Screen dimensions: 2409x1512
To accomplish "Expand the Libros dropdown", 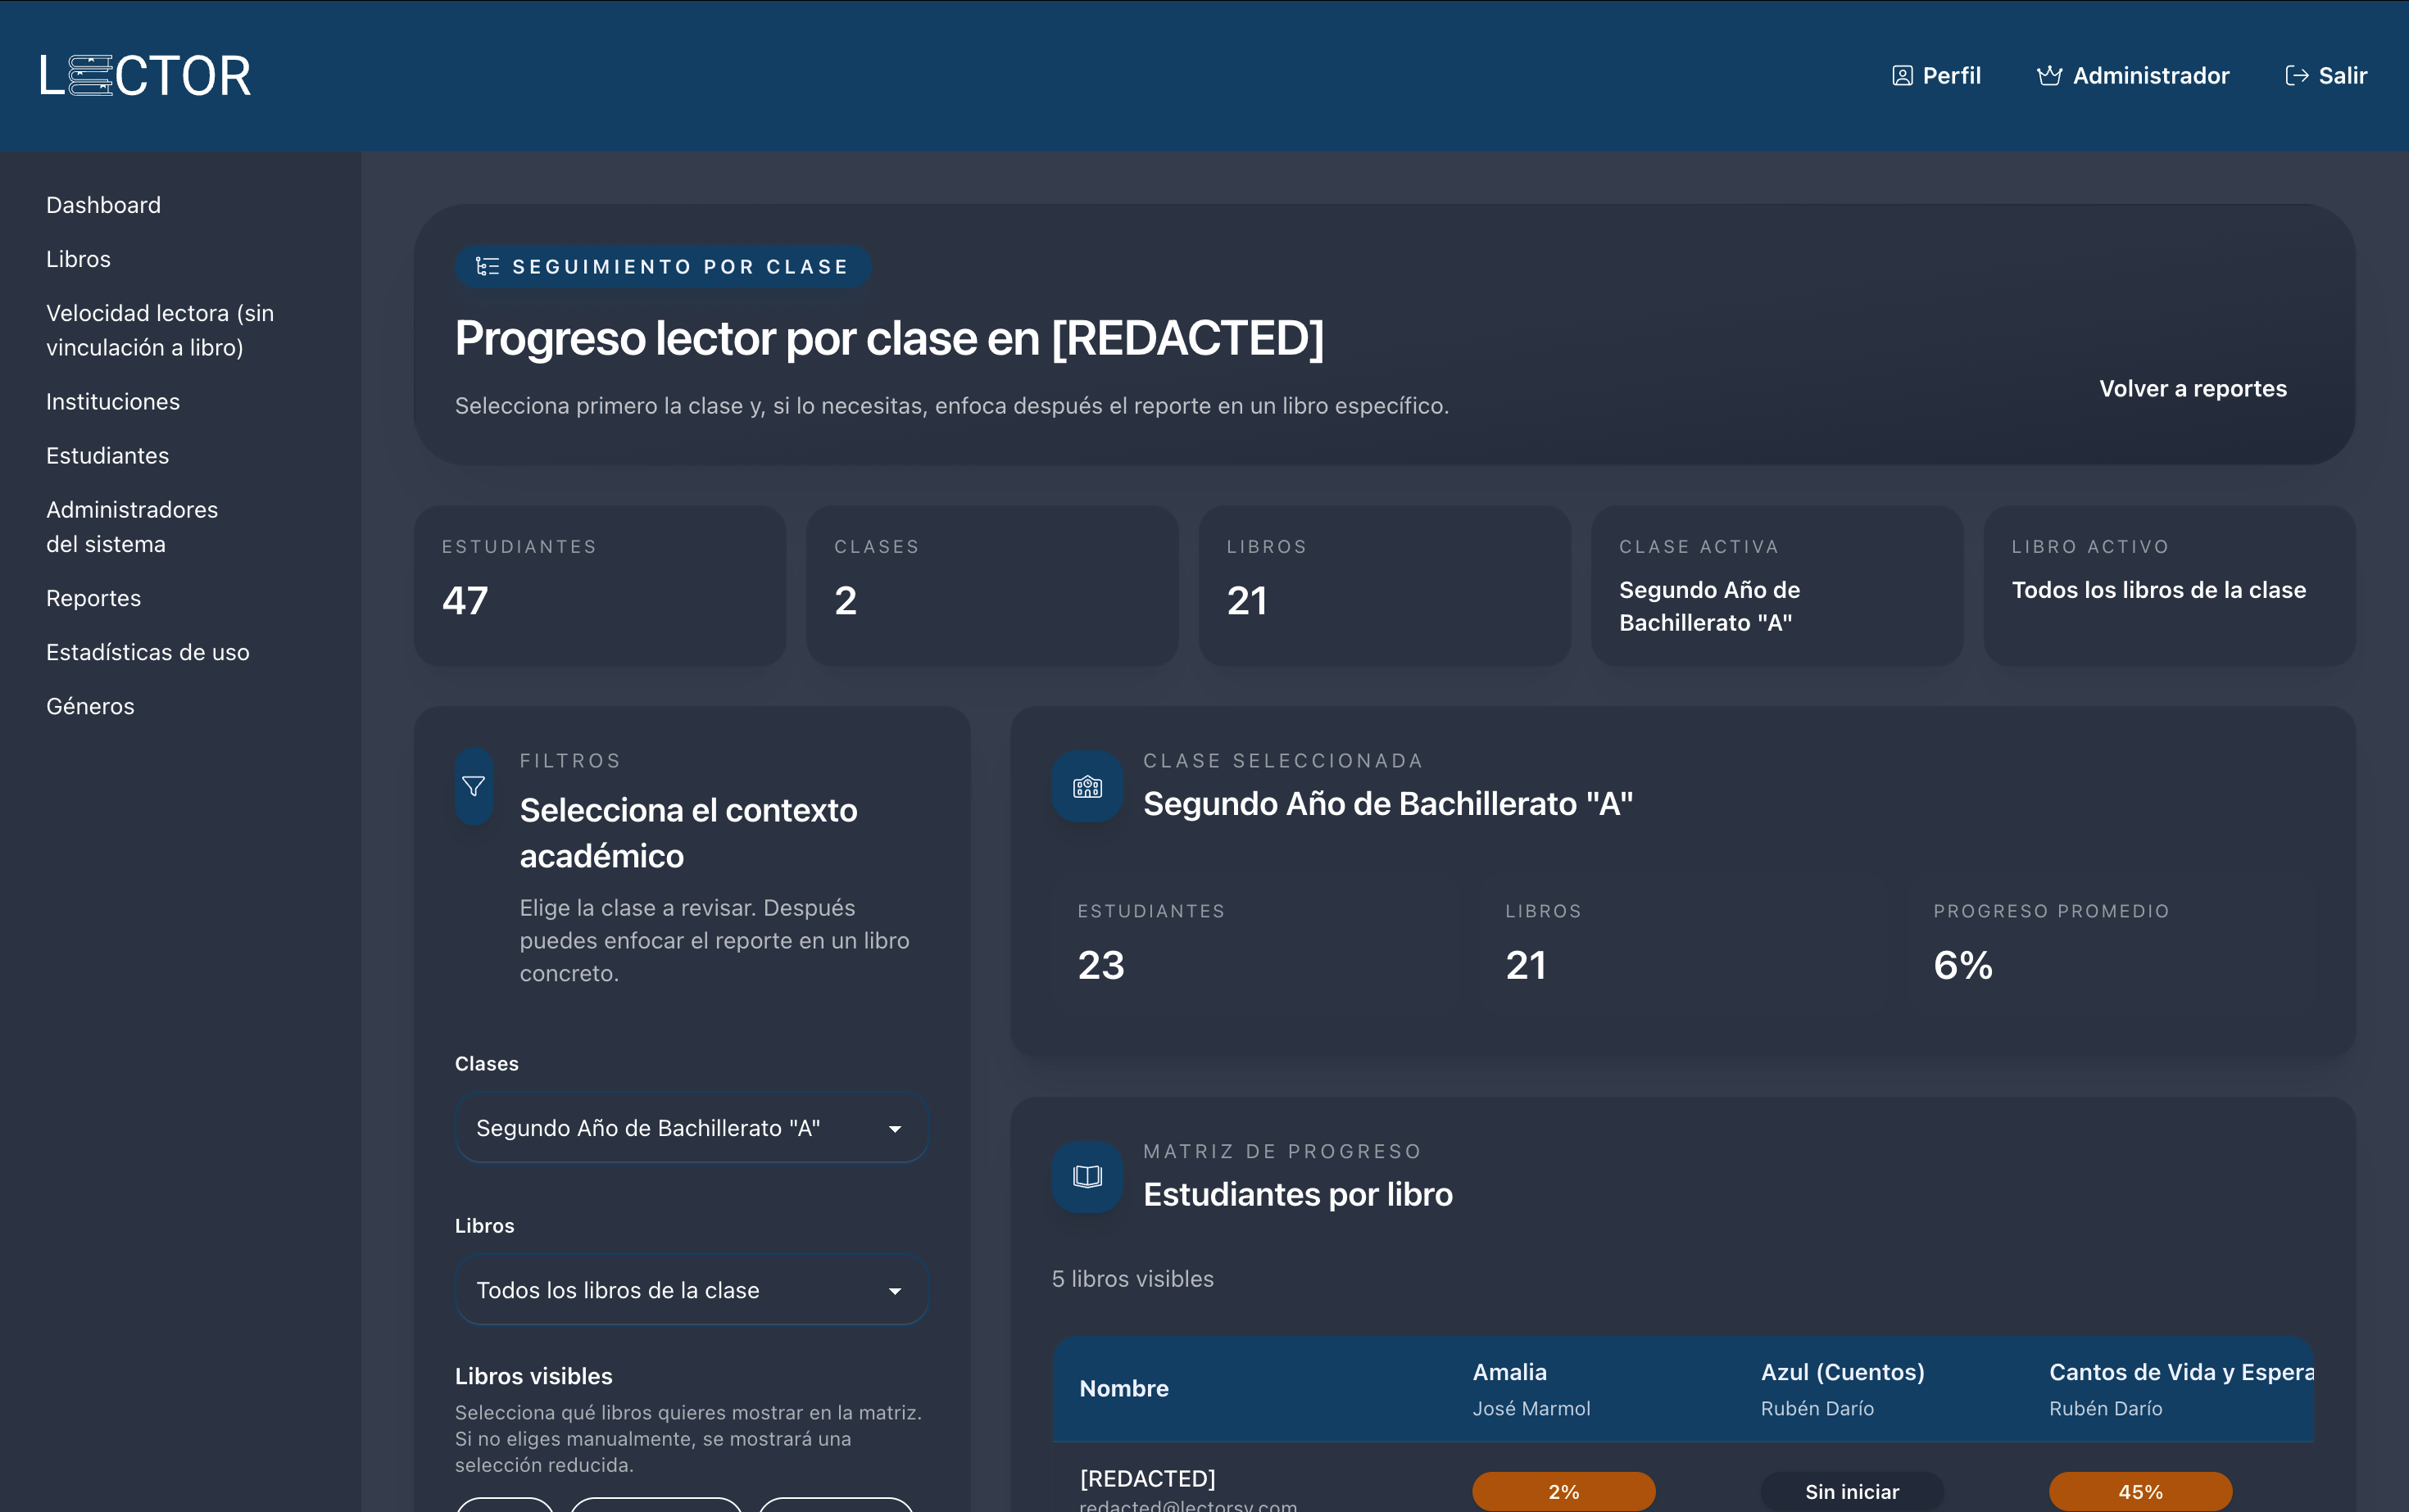I will pos(692,1290).
